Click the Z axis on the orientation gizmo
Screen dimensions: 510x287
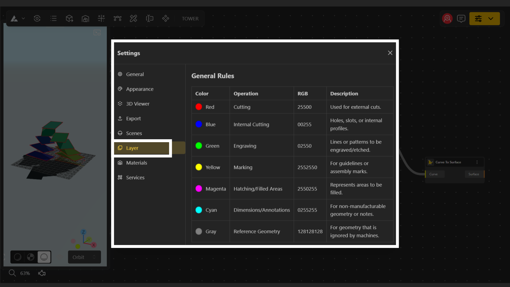(83, 232)
